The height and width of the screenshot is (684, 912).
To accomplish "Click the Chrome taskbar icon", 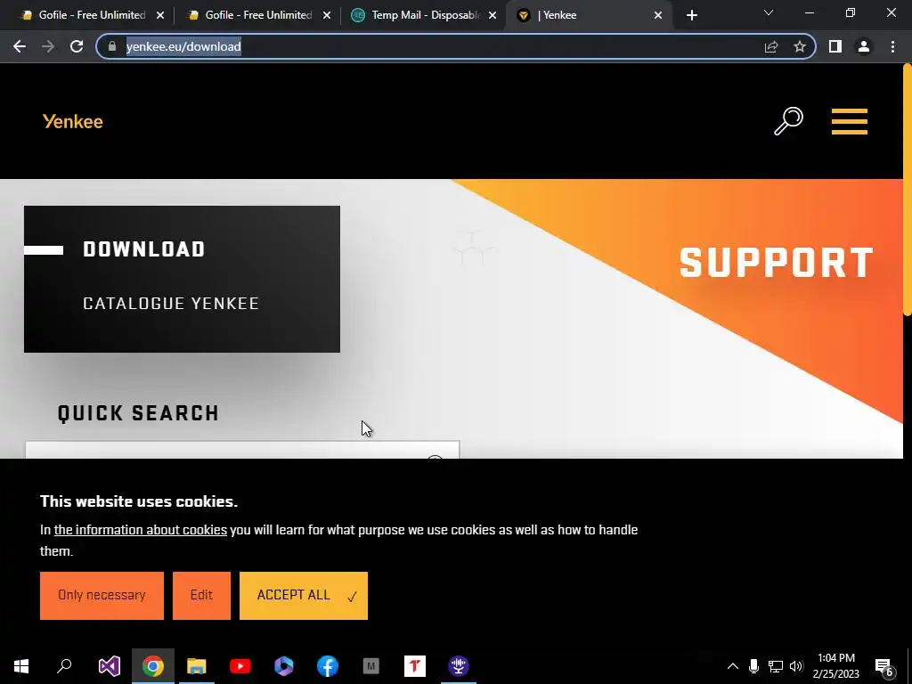I will pos(153,665).
